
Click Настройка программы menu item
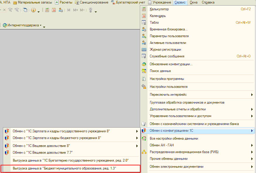[x=167, y=79]
